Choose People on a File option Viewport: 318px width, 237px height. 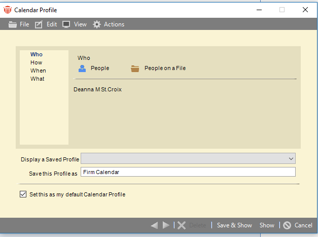pyautogui.click(x=165, y=68)
